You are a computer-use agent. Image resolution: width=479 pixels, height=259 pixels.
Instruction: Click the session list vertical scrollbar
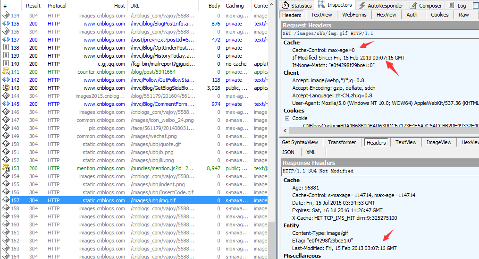[x=272, y=142]
